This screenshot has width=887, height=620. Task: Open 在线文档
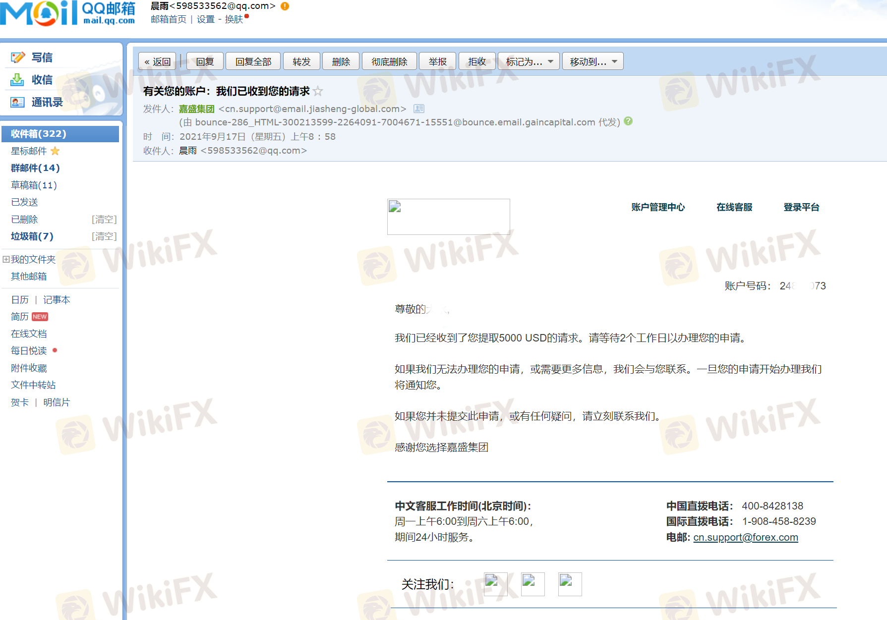coord(29,334)
